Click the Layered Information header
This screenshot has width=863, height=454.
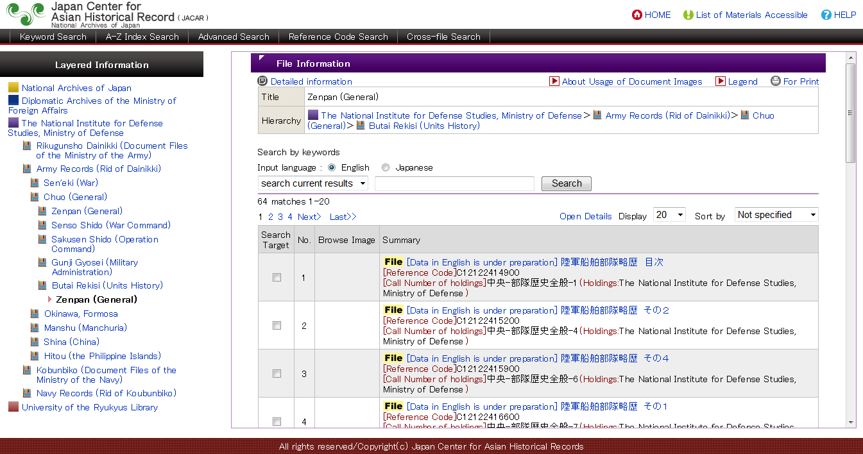(x=101, y=65)
